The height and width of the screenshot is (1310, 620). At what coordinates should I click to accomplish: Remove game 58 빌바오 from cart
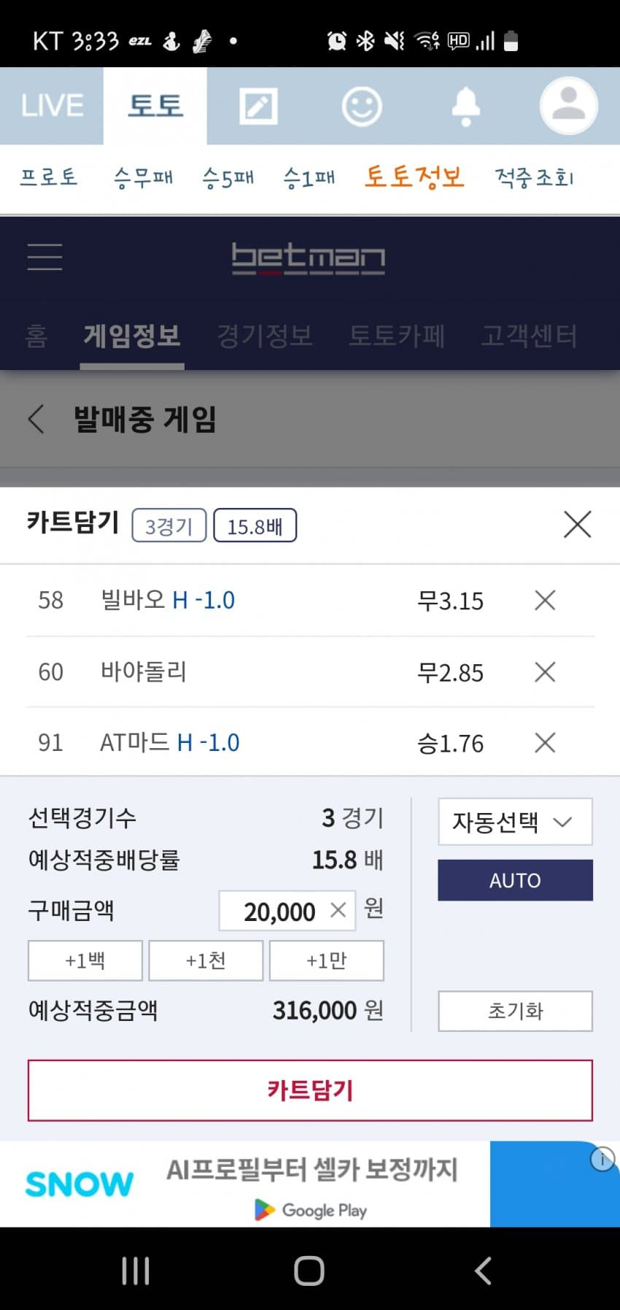pyautogui.click(x=545, y=601)
